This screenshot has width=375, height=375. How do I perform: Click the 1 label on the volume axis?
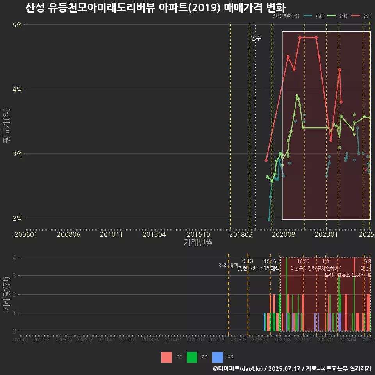(14, 312)
